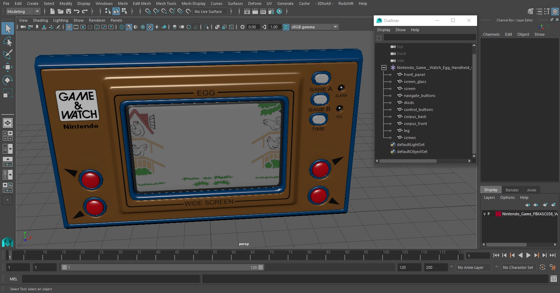Viewport: 560px width, 293px height.
Task: Open a scene via folder icon
Action: pyautogui.click(x=60, y=11)
